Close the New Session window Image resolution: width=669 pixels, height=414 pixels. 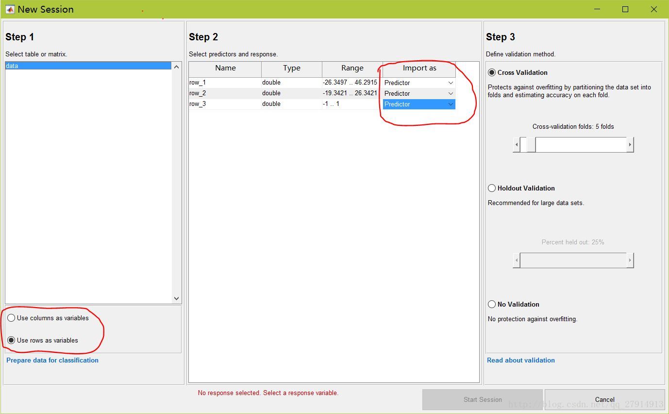tap(653, 9)
